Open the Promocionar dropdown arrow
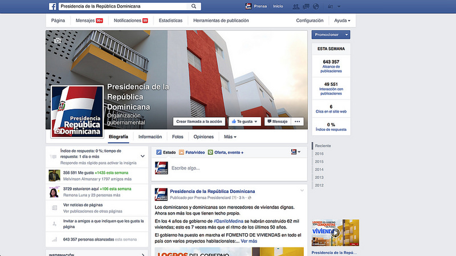Viewport: 456px width, 256px height. coord(347,35)
